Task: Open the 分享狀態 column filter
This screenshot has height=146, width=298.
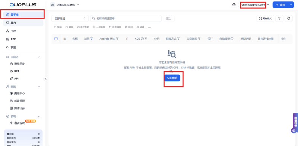Action: [199, 39]
